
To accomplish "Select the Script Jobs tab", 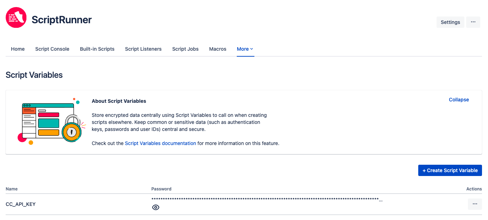I will pos(185,49).
